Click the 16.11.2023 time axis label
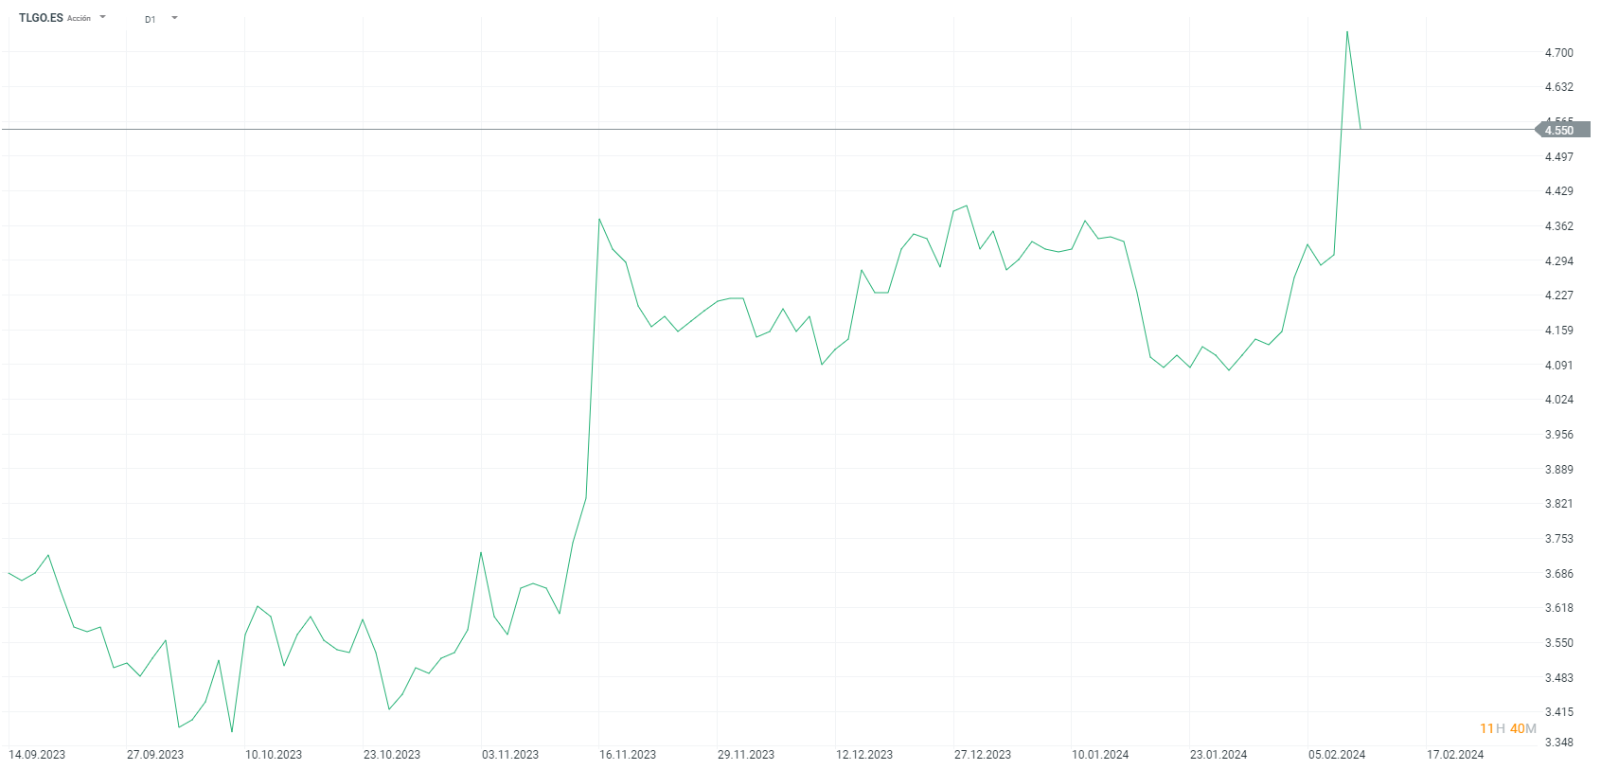The width and height of the screenshot is (1601, 770). [x=628, y=755]
